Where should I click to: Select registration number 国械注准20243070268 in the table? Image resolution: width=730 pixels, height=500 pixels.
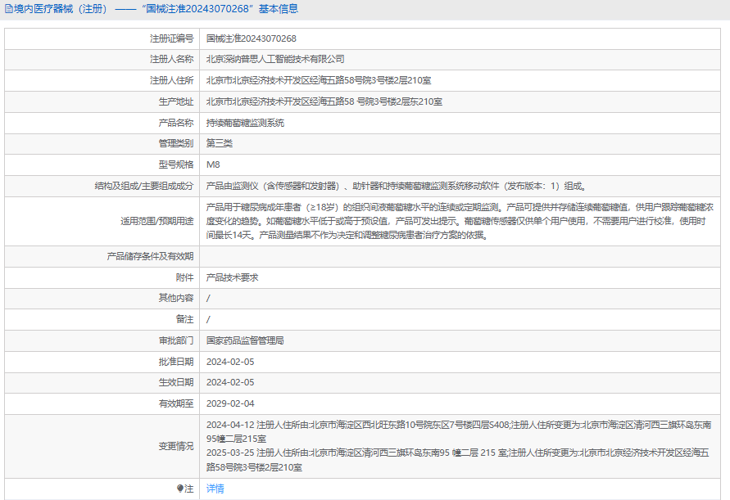(x=251, y=38)
